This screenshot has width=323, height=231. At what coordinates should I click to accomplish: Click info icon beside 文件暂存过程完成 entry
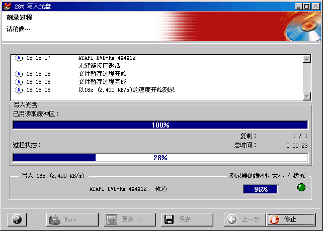point(19,82)
